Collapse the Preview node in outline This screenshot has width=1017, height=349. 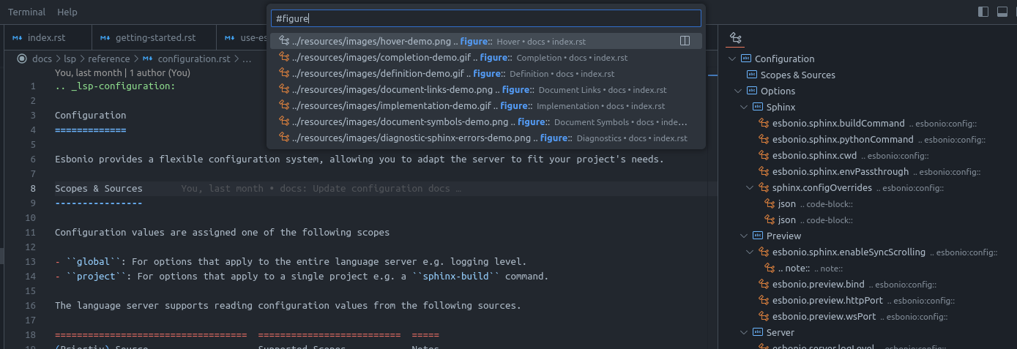(744, 236)
